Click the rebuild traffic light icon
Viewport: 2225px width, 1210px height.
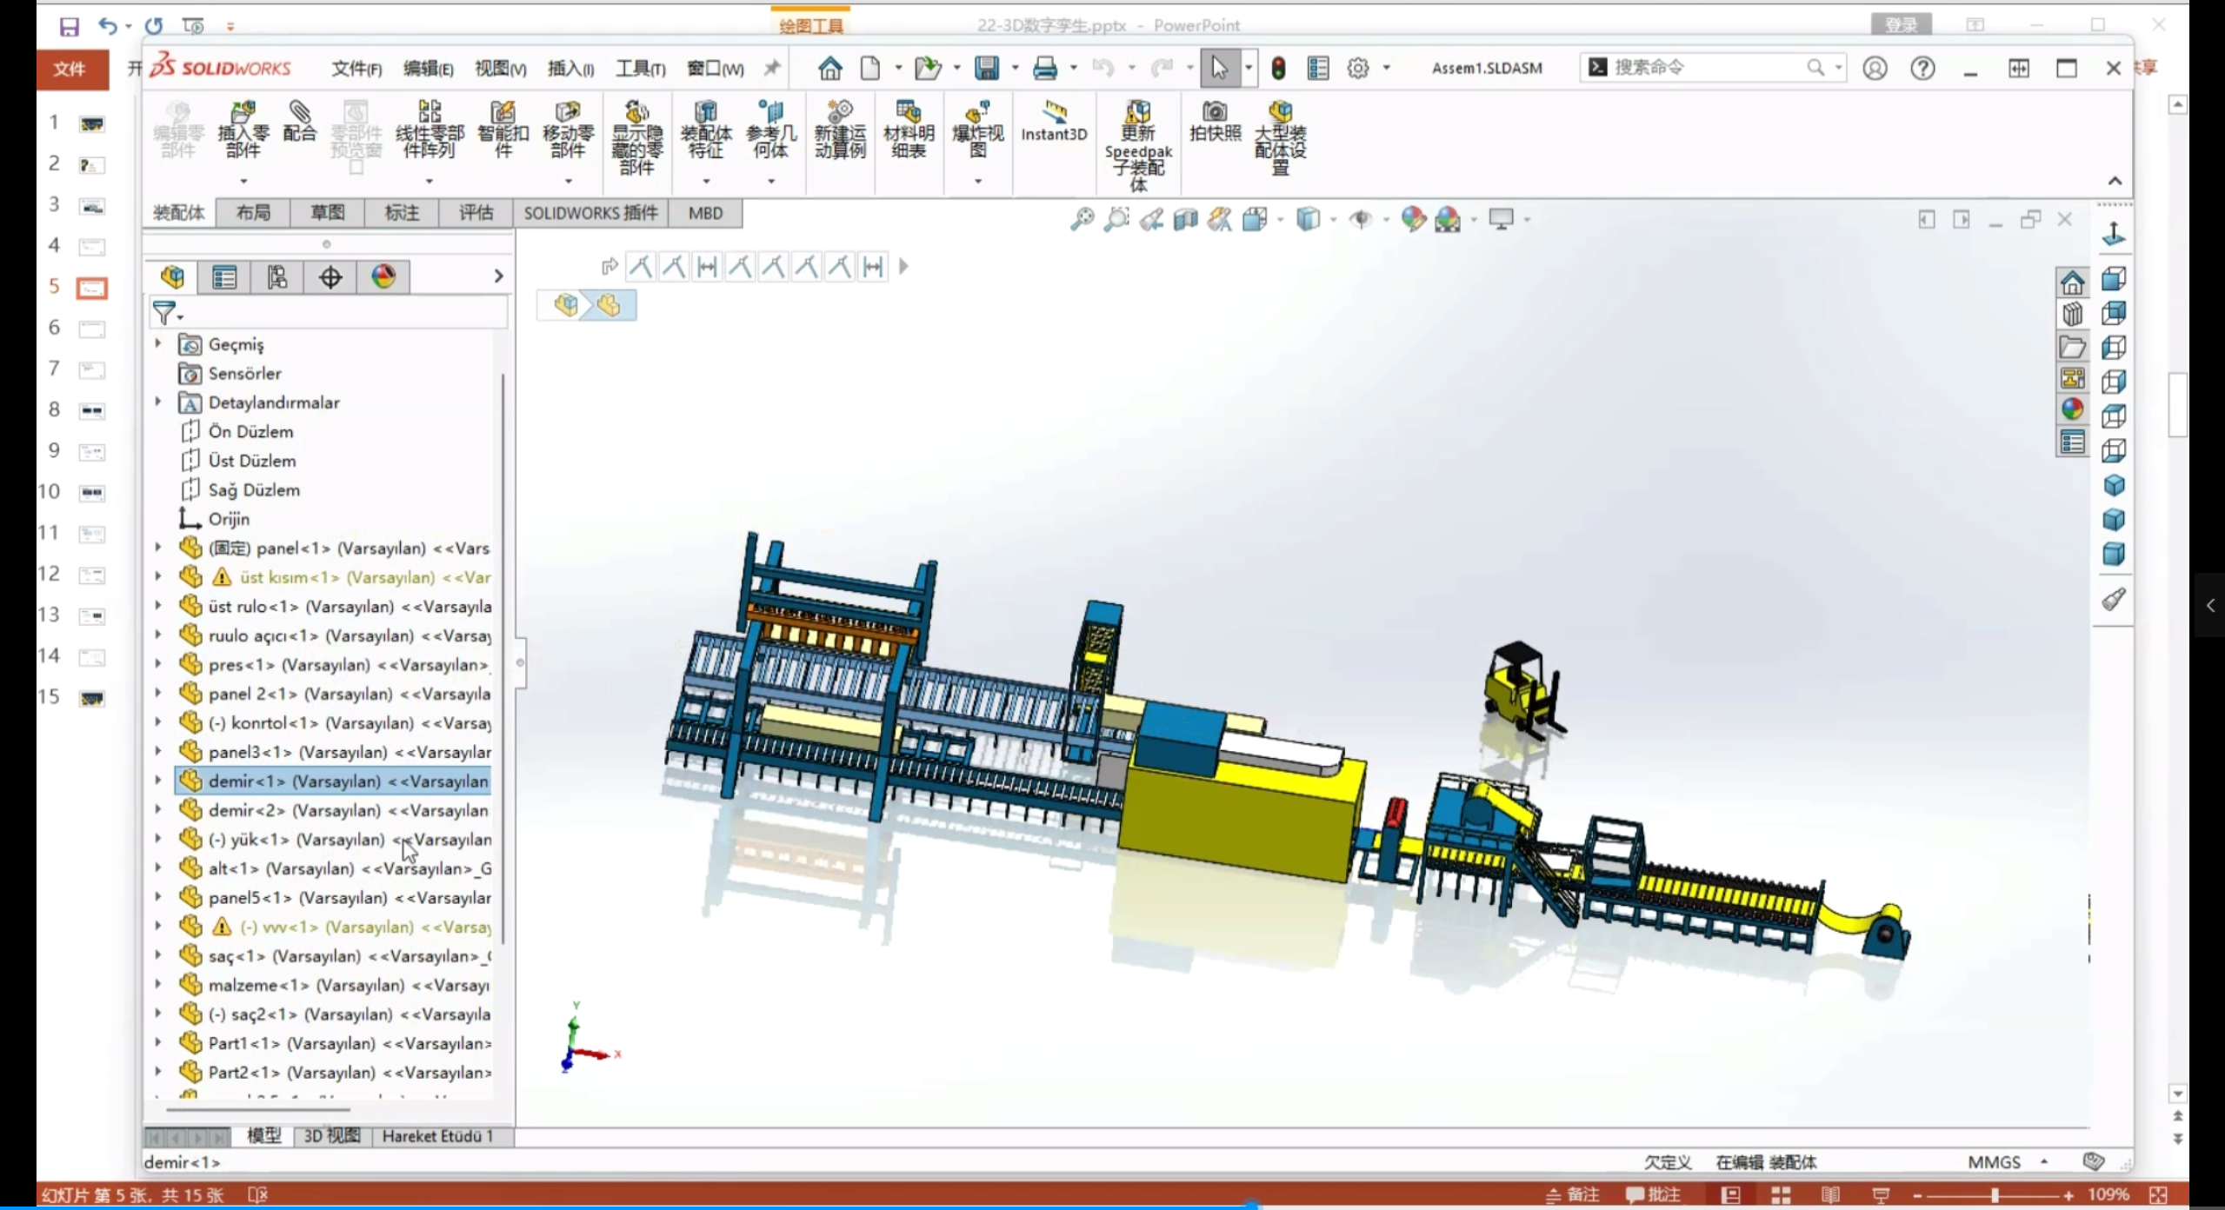point(1278,68)
